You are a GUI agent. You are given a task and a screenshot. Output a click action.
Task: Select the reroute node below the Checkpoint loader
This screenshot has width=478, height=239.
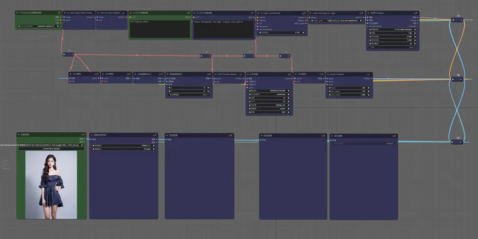68,54
